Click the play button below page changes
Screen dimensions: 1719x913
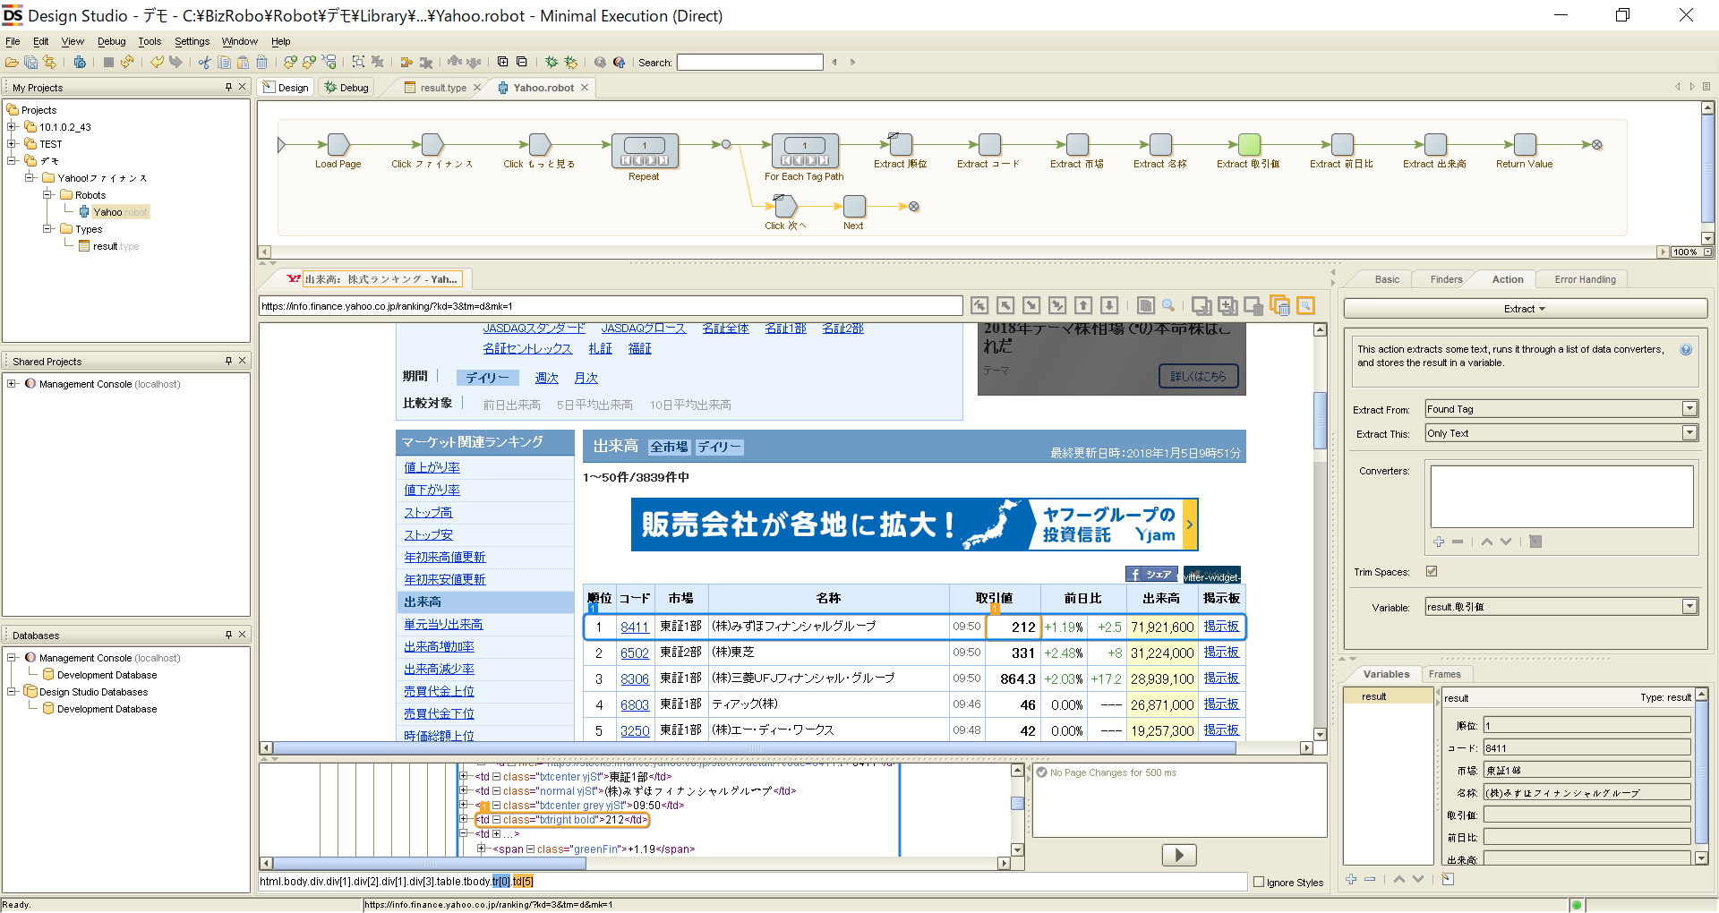coord(1178,855)
